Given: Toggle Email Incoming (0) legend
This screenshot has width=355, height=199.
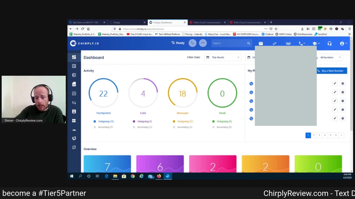Looking at the screenshot, I should pos(222,127).
